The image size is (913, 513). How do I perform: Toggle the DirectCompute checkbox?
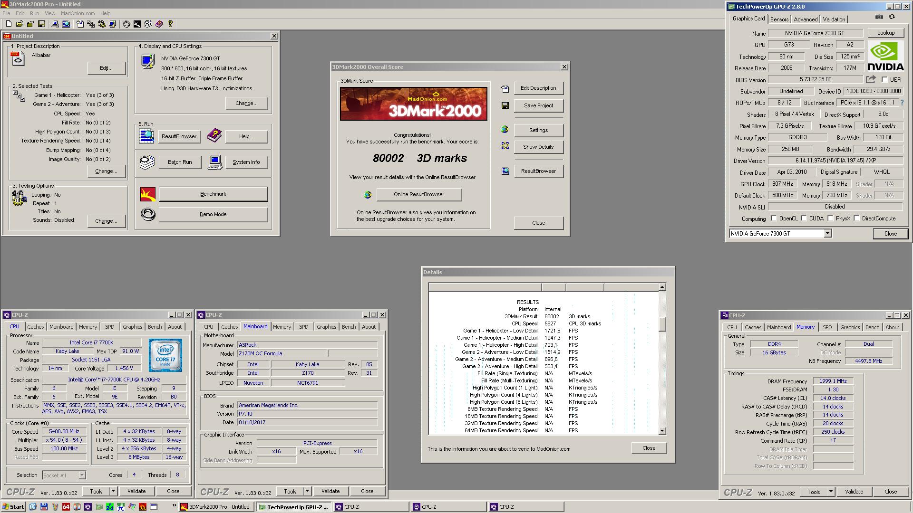[x=856, y=218]
